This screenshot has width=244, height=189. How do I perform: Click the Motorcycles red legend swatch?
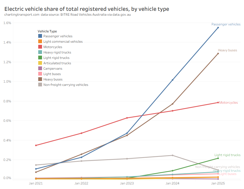40,47
